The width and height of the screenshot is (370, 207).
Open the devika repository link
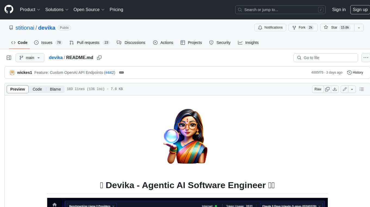(47, 28)
